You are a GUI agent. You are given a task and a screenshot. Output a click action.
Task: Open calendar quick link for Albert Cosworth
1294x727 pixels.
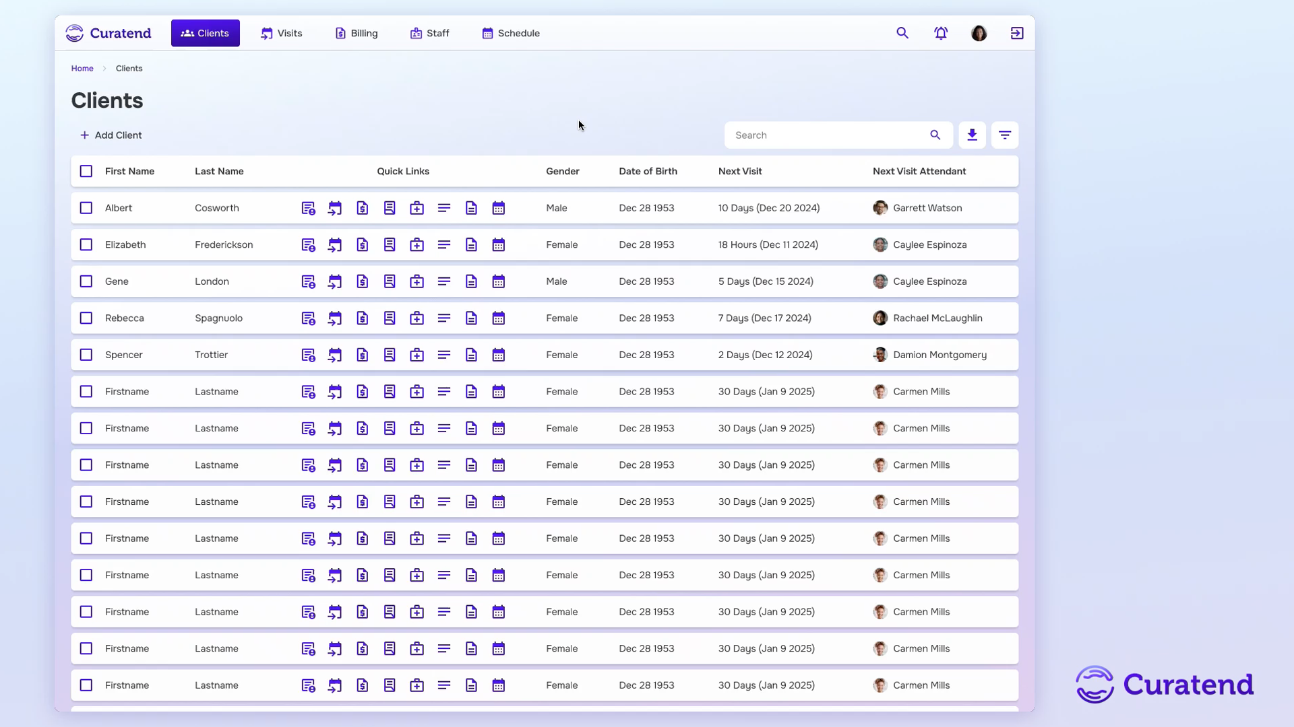tap(499, 208)
